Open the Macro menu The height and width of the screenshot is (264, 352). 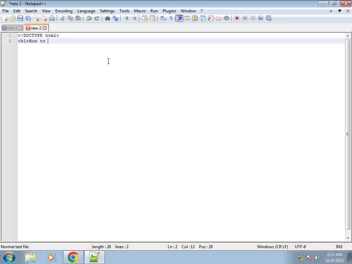point(140,11)
